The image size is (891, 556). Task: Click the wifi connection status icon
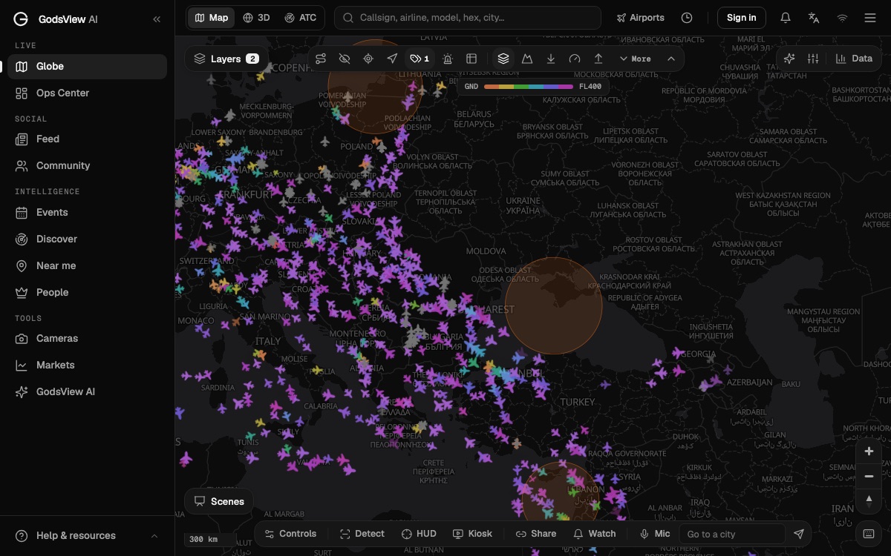pyautogui.click(x=842, y=18)
